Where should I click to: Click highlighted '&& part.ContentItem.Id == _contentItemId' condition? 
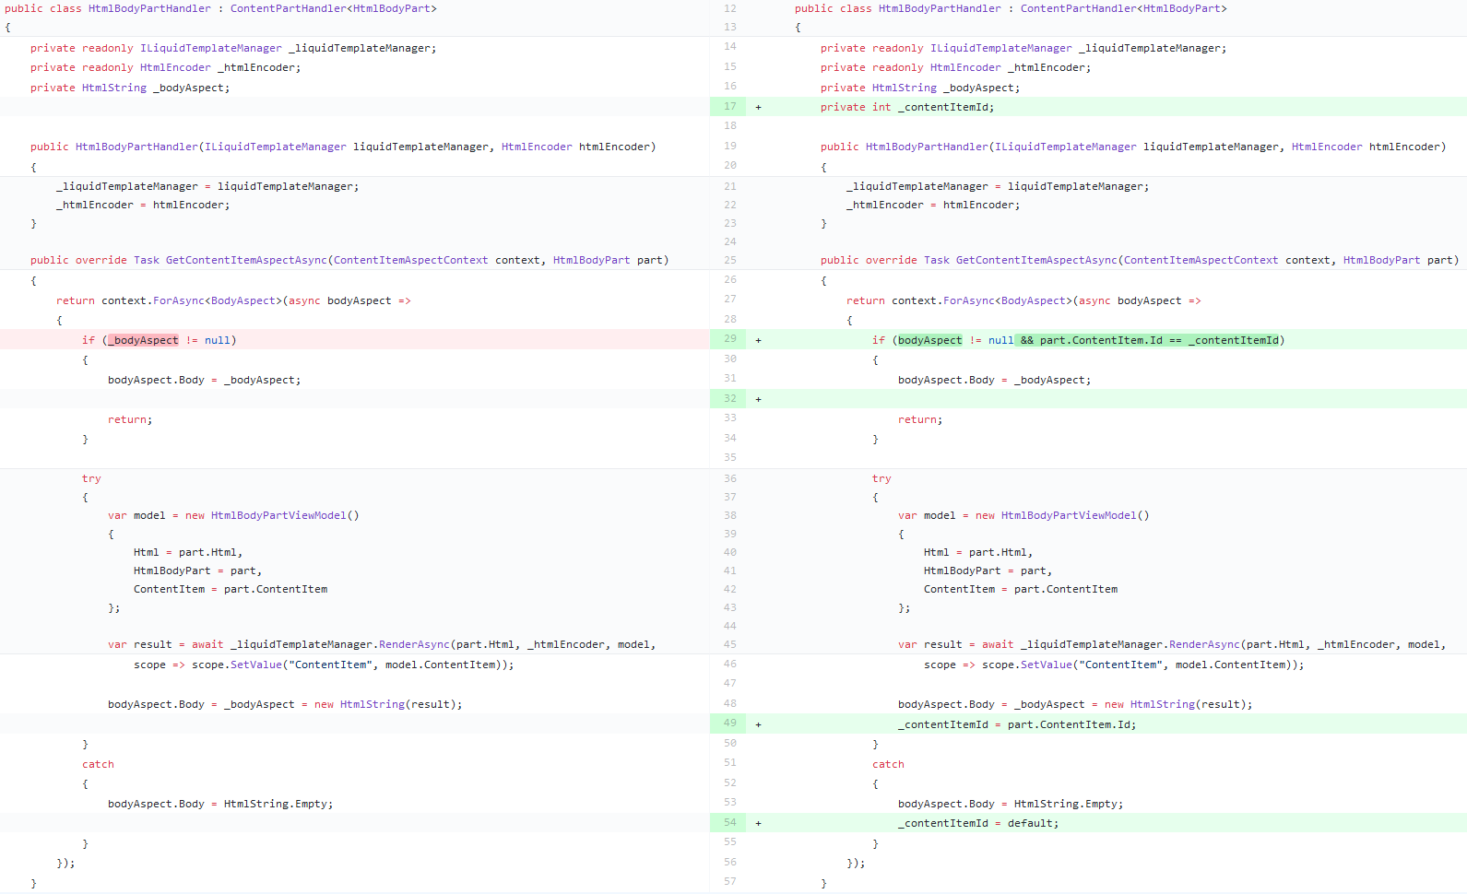(x=1150, y=340)
